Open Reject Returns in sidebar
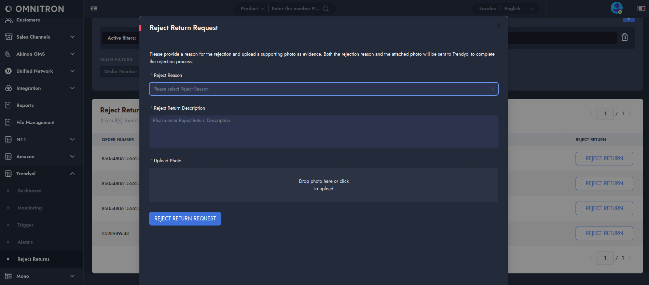649x285 pixels. tap(33, 259)
